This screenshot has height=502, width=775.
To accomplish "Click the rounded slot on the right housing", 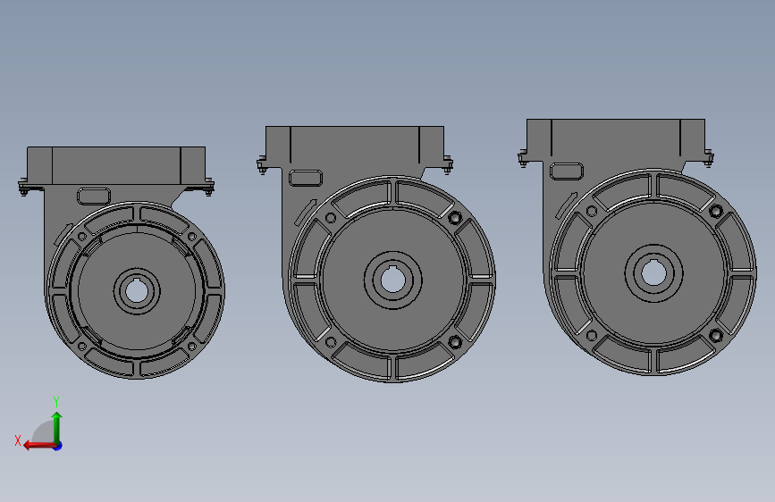I will 567,171.
